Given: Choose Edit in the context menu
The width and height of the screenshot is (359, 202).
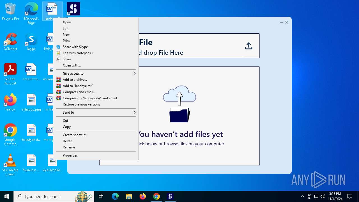Looking at the screenshot, I should pyautogui.click(x=96, y=28).
